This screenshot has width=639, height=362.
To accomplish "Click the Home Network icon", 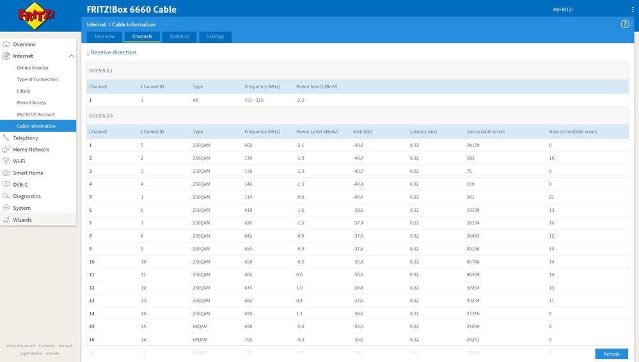I will (6, 150).
